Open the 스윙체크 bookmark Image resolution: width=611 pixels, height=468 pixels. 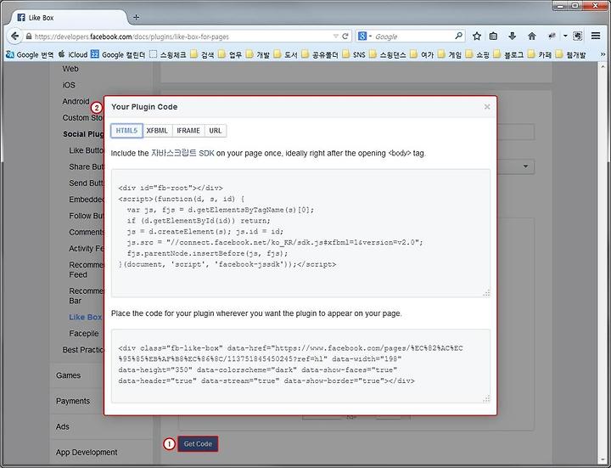[168, 54]
